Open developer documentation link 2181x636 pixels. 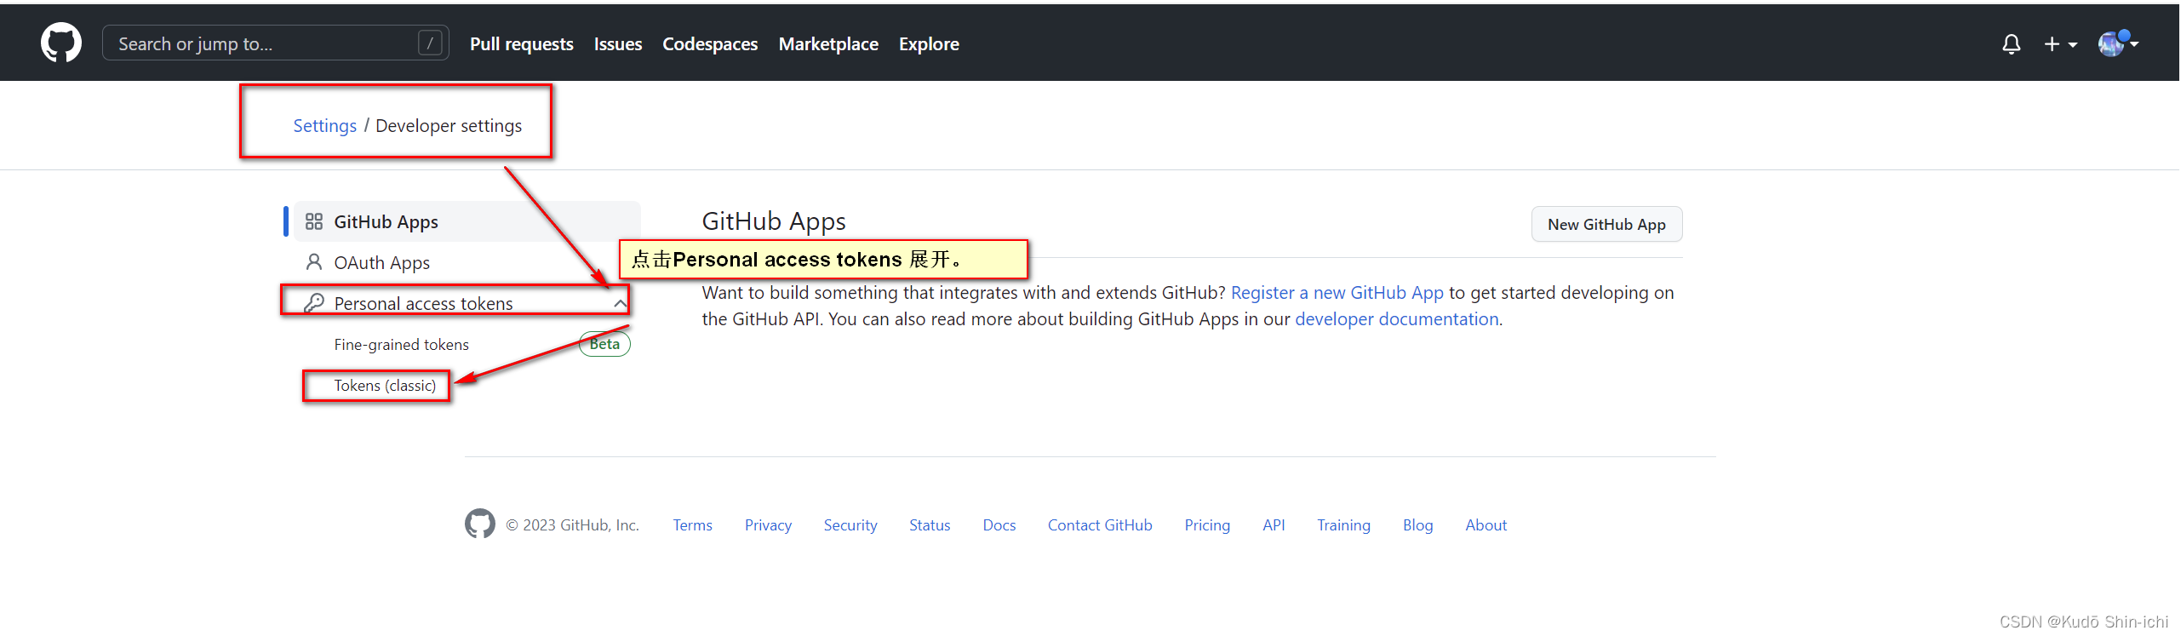(x=1396, y=319)
